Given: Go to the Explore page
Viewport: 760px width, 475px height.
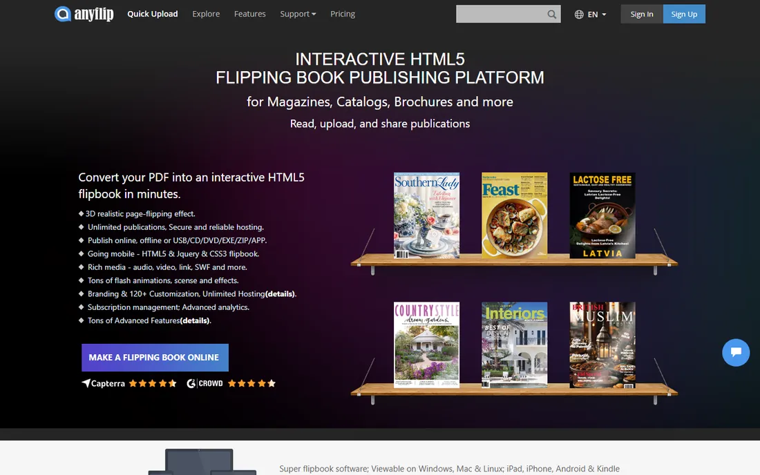Looking at the screenshot, I should (206, 14).
